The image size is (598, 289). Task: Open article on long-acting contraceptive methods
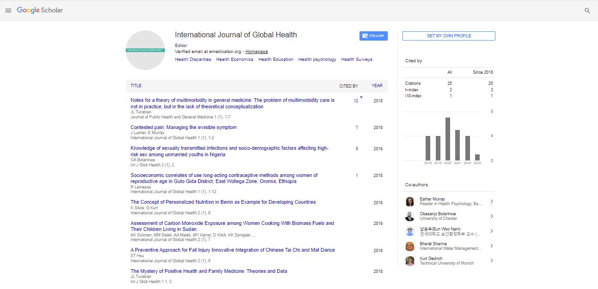click(x=224, y=178)
